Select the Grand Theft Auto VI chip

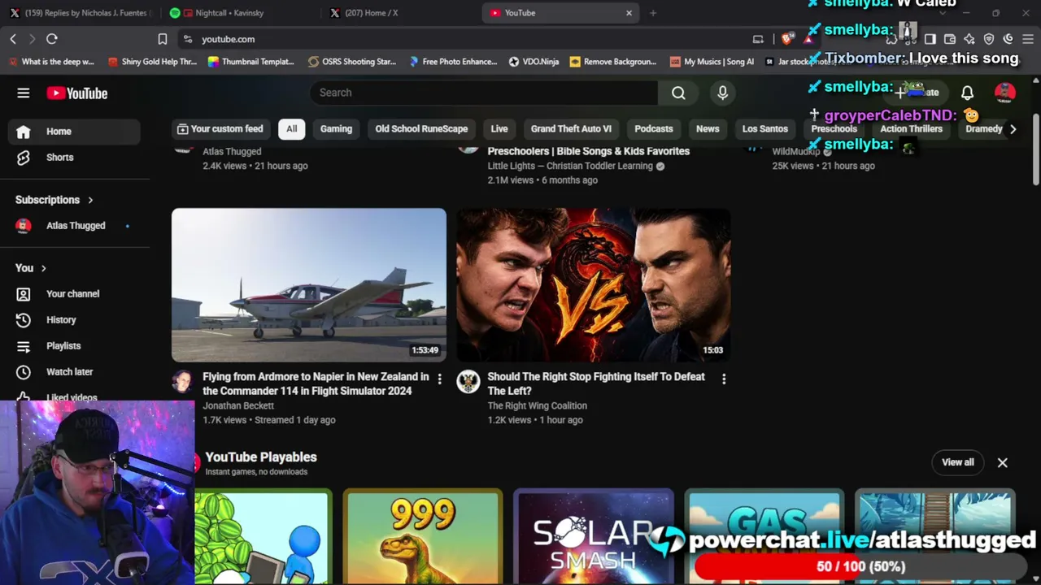(571, 129)
